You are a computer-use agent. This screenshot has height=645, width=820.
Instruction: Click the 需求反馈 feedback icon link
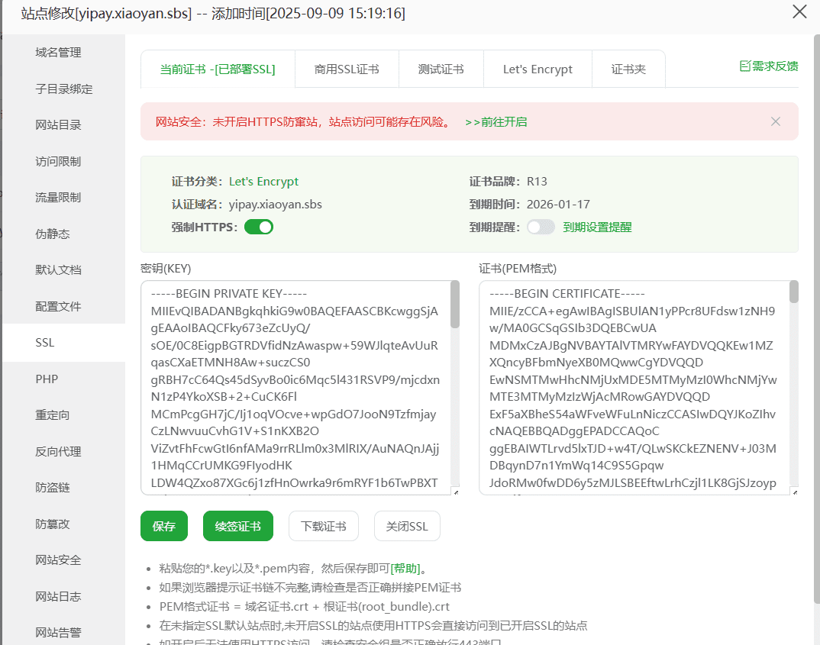pyautogui.click(x=768, y=66)
